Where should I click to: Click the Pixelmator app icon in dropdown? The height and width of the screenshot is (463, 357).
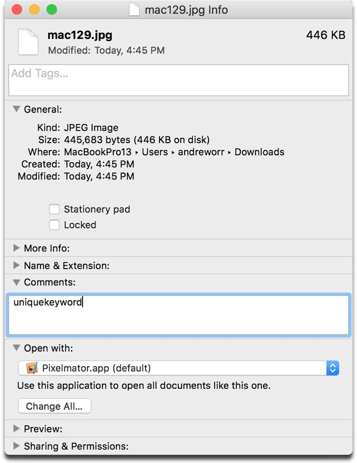coord(32,368)
